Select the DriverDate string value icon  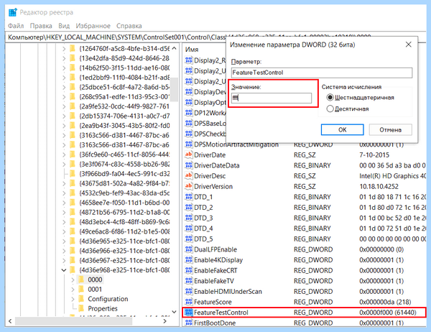coord(188,155)
